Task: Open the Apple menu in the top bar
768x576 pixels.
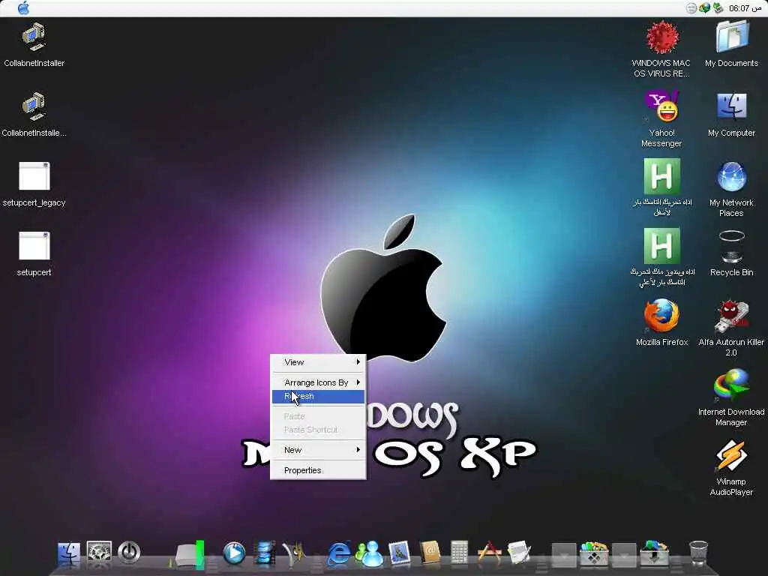Action: click(23, 8)
